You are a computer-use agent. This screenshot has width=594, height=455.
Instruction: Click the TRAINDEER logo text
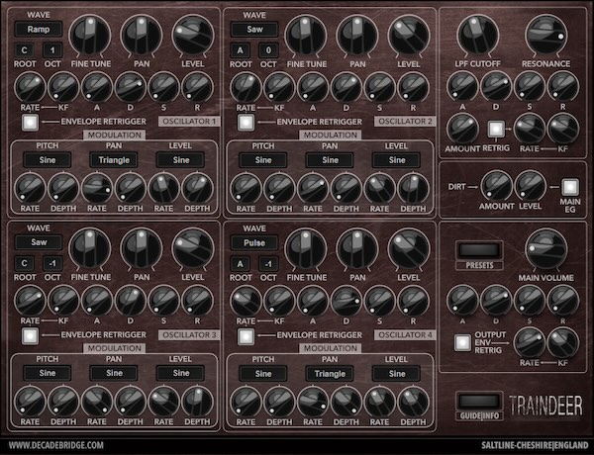545,407
